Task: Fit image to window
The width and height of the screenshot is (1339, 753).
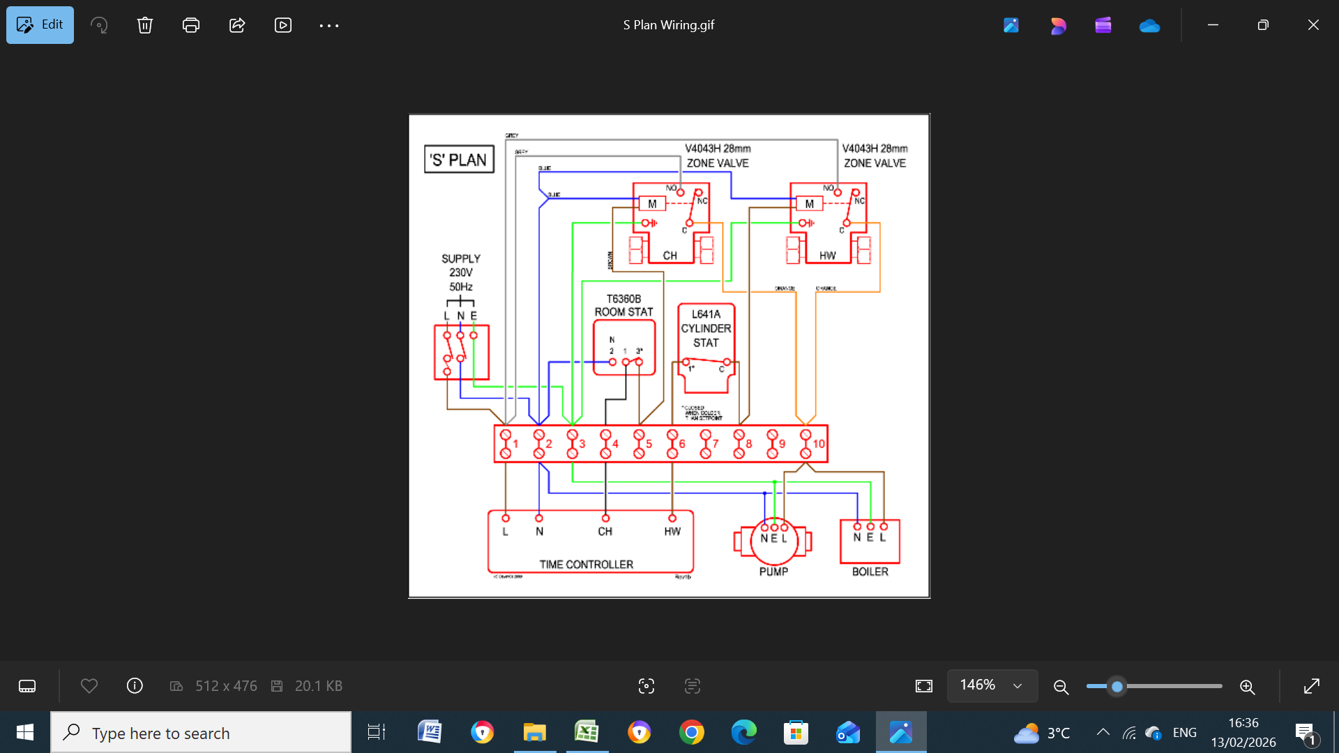Action: [924, 686]
